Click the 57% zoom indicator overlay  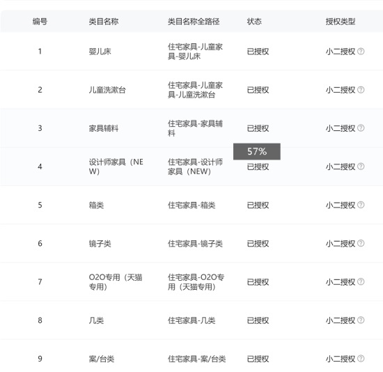pyautogui.click(x=257, y=152)
